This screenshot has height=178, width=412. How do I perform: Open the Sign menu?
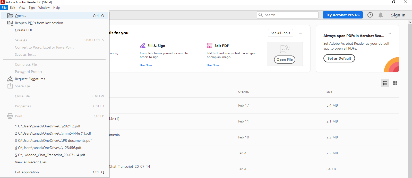[32, 8]
